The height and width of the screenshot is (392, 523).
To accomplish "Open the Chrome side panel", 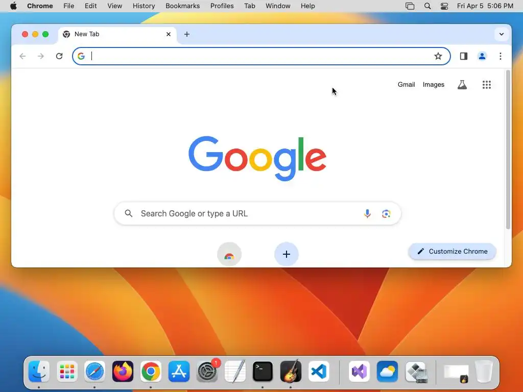I will pos(464,56).
